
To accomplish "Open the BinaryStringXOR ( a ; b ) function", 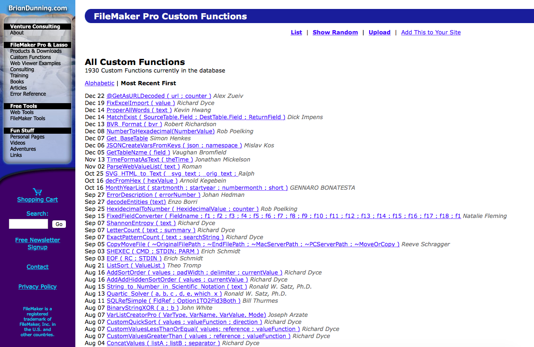I will point(142,308).
